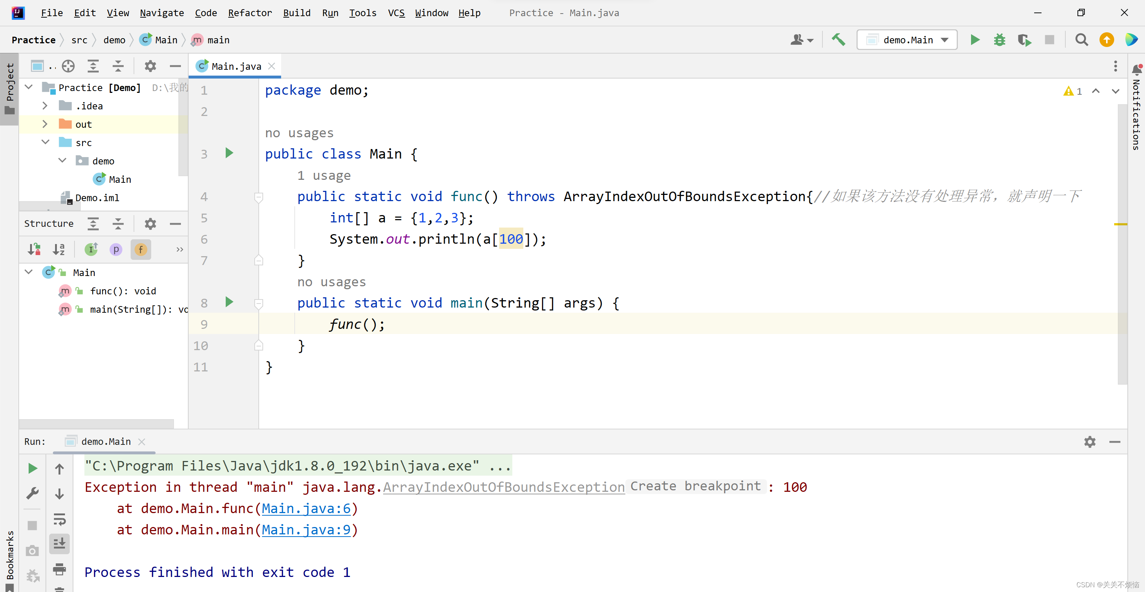Click the soft-wrap icon in Run console

tap(59, 519)
